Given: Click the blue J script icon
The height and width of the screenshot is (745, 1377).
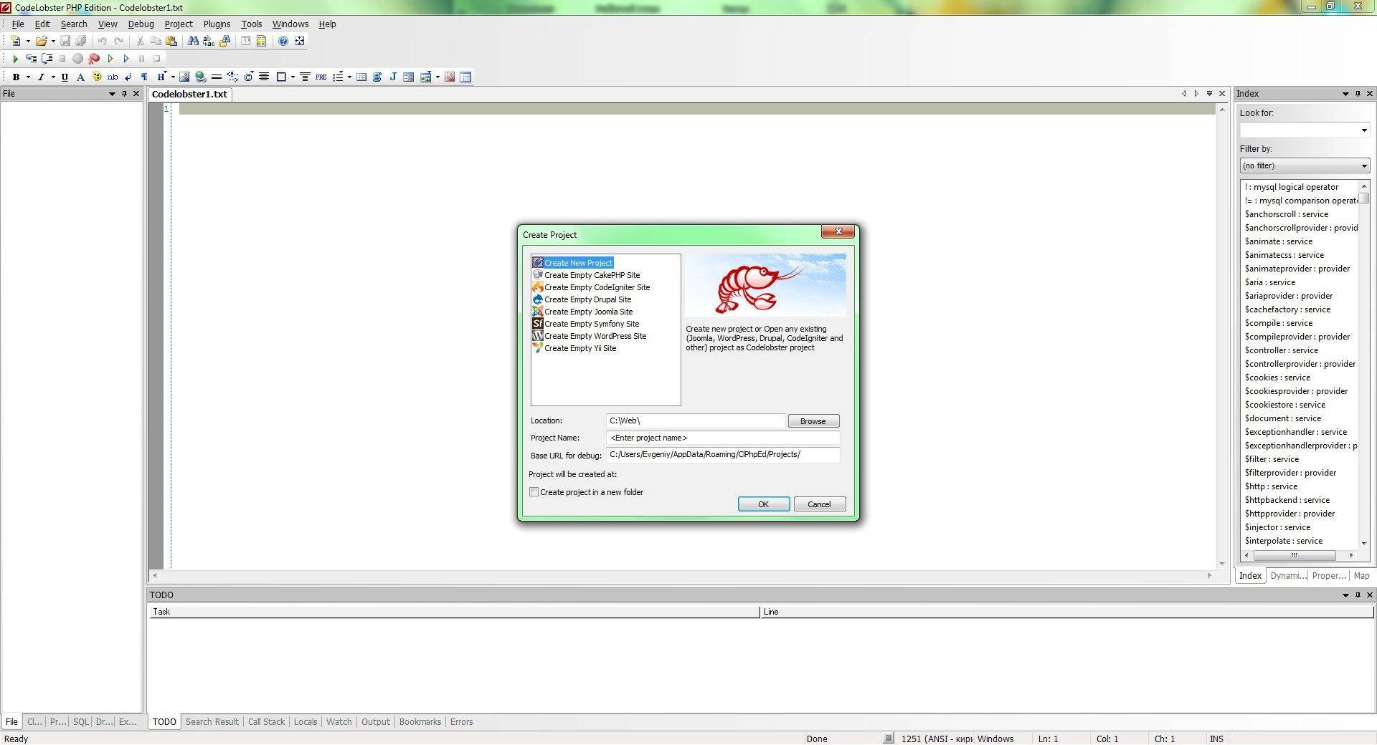Looking at the screenshot, I should [393, 77].
